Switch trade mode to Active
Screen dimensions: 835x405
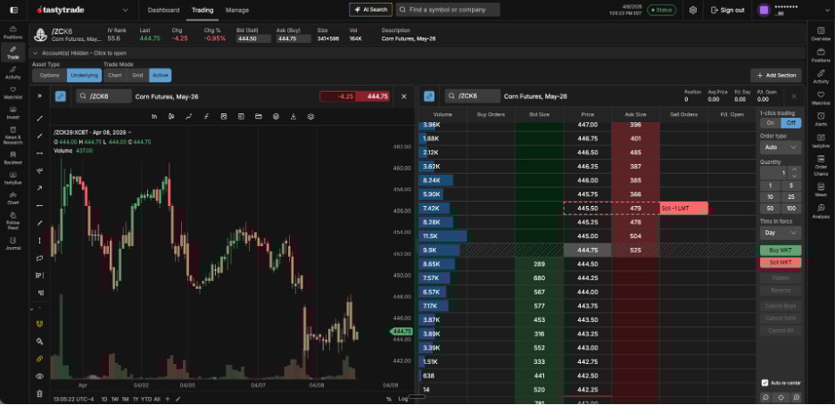point(161,75)
